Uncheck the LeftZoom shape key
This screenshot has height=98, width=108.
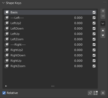tap(94, 39)
